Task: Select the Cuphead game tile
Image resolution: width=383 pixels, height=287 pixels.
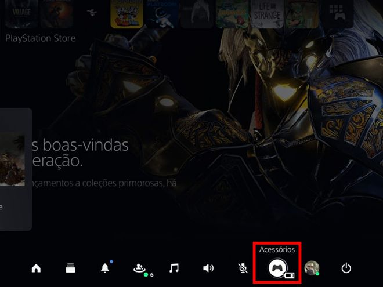Action: tap(127, 13)
